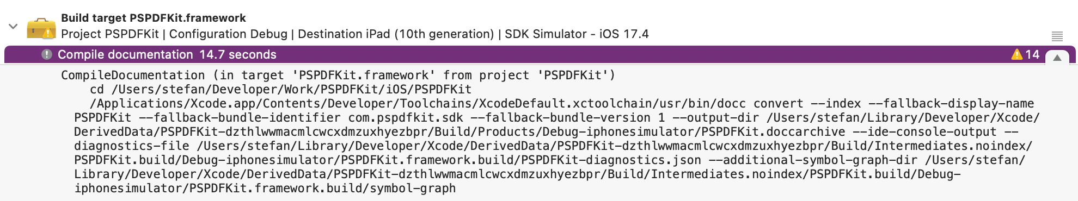Select the Build target PSPDFKit.framework title
The width and height of the screenshot is (1078, 201).
coord(154,18)
